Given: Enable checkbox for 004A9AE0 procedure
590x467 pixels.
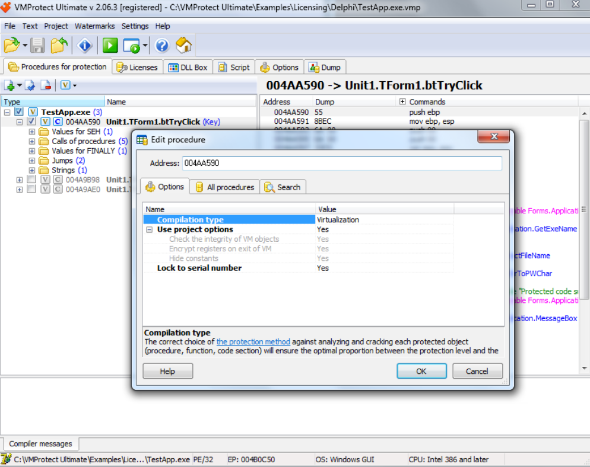Looking at the screenshot, I should (31, 189).
